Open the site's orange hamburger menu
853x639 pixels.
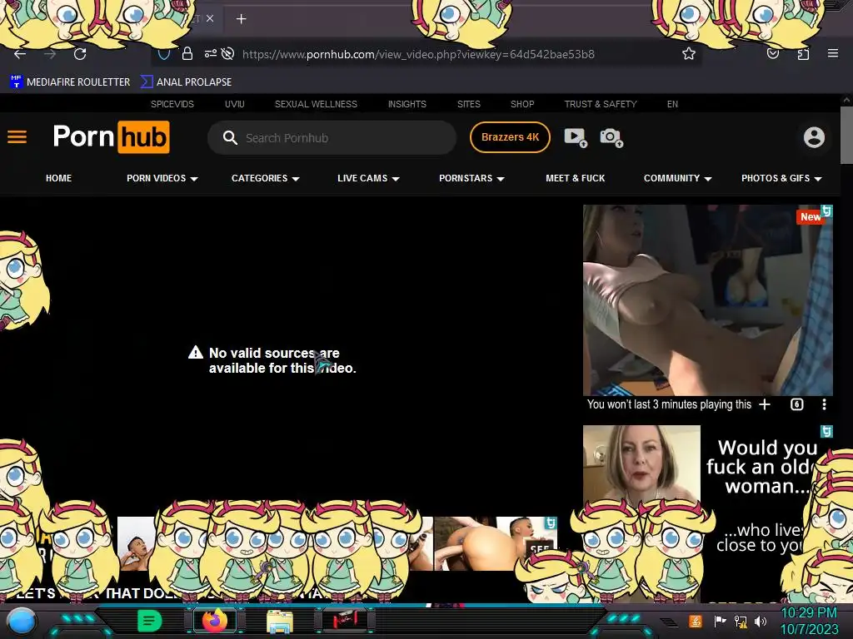tap(17, 137)
